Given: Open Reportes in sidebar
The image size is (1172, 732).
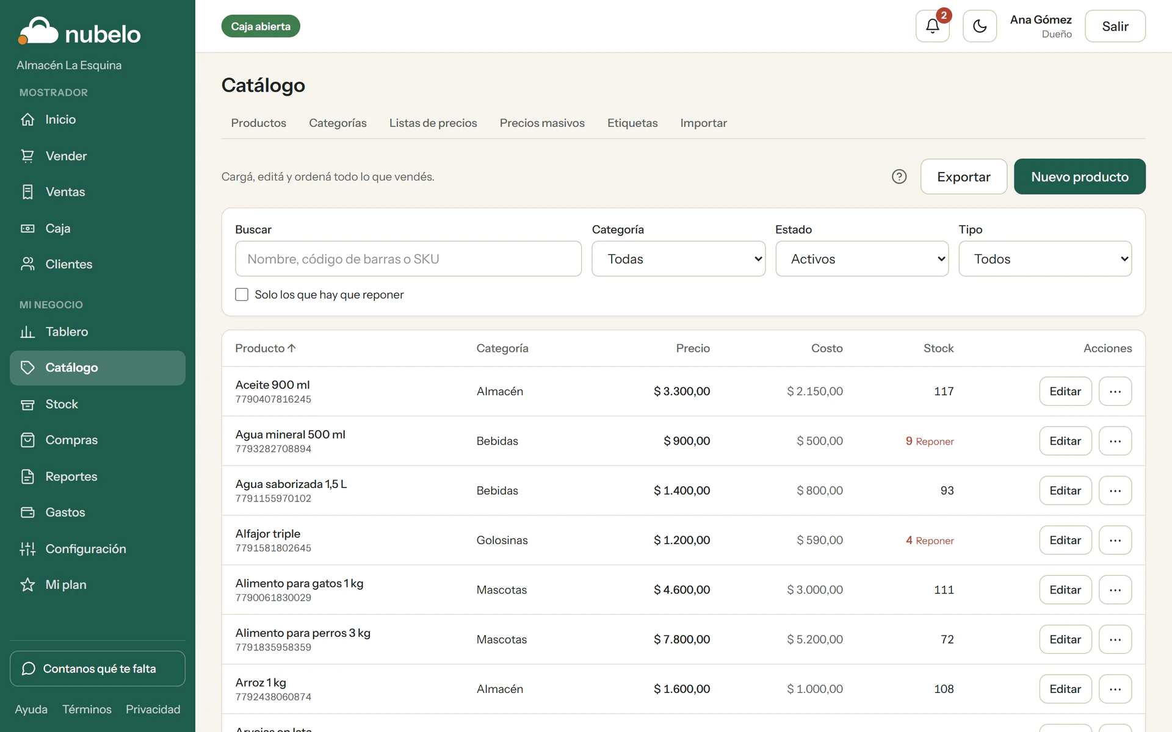Looking at the screenshot, I should [x=98, y=476].
